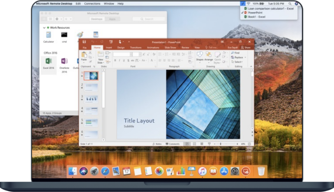Toggle Text Shadow formatting
The height and width of the screenshot is (192, 334).
click(x=128, y=60)
